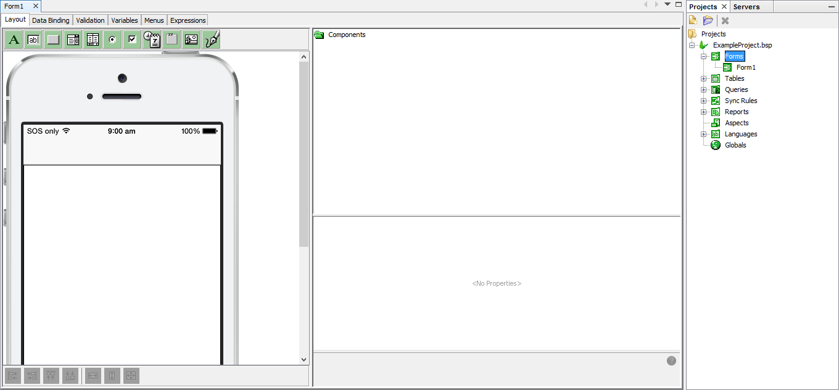This screenshot has width=839, height=390.
Task: Open the Servers tab
Action: 746,7
